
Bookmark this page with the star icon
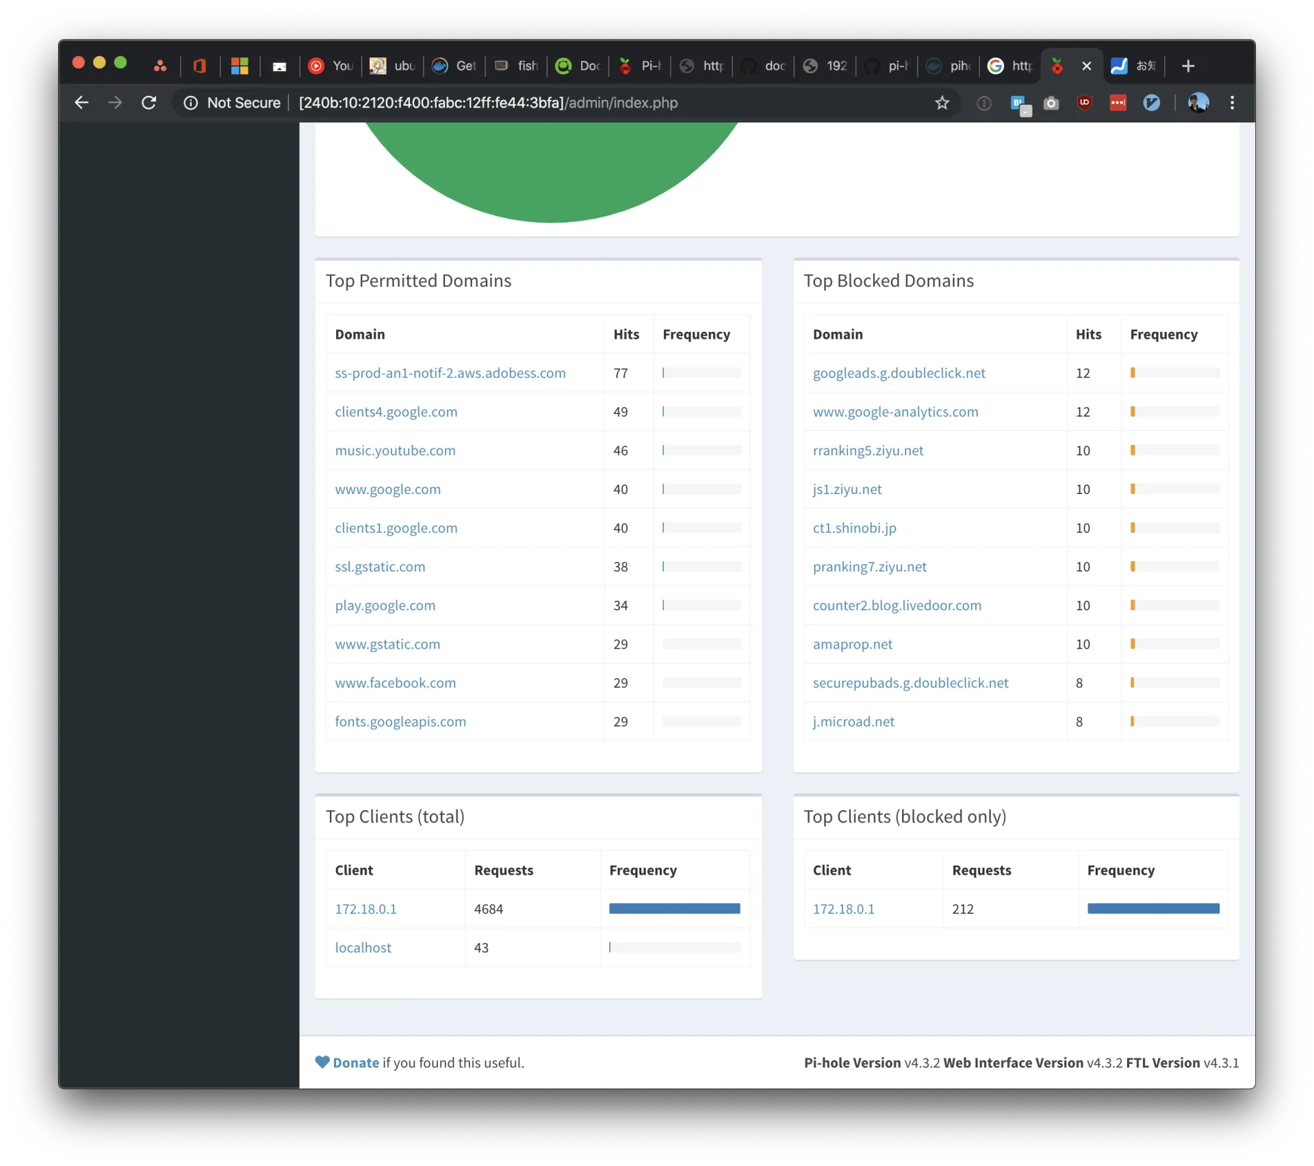tap(942, 103)
